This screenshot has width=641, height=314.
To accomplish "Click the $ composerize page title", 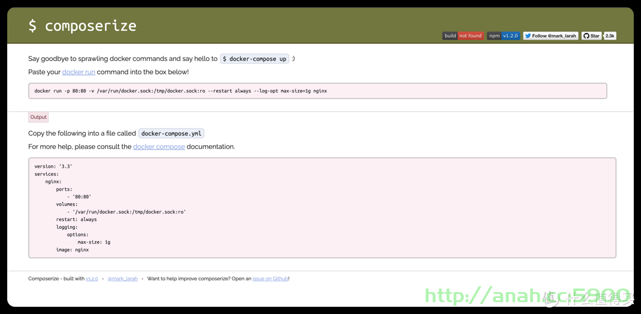I will [x=82, y=25].
